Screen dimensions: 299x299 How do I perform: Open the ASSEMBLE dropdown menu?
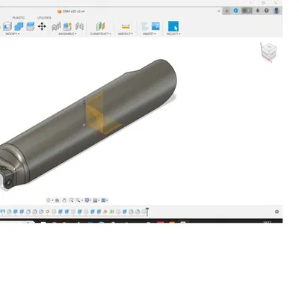(67, 34)
